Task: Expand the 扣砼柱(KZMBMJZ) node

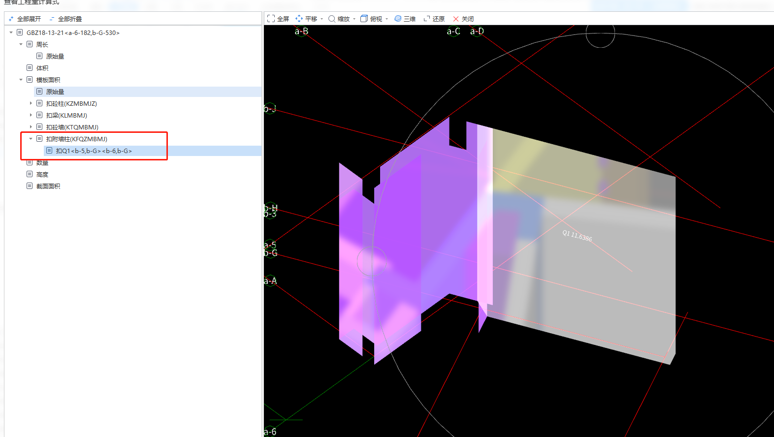Action: pos(31,103)
